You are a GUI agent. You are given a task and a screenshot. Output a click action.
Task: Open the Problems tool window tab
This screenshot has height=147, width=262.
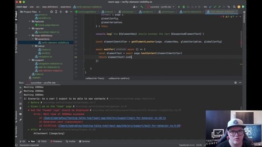point(56,141)
